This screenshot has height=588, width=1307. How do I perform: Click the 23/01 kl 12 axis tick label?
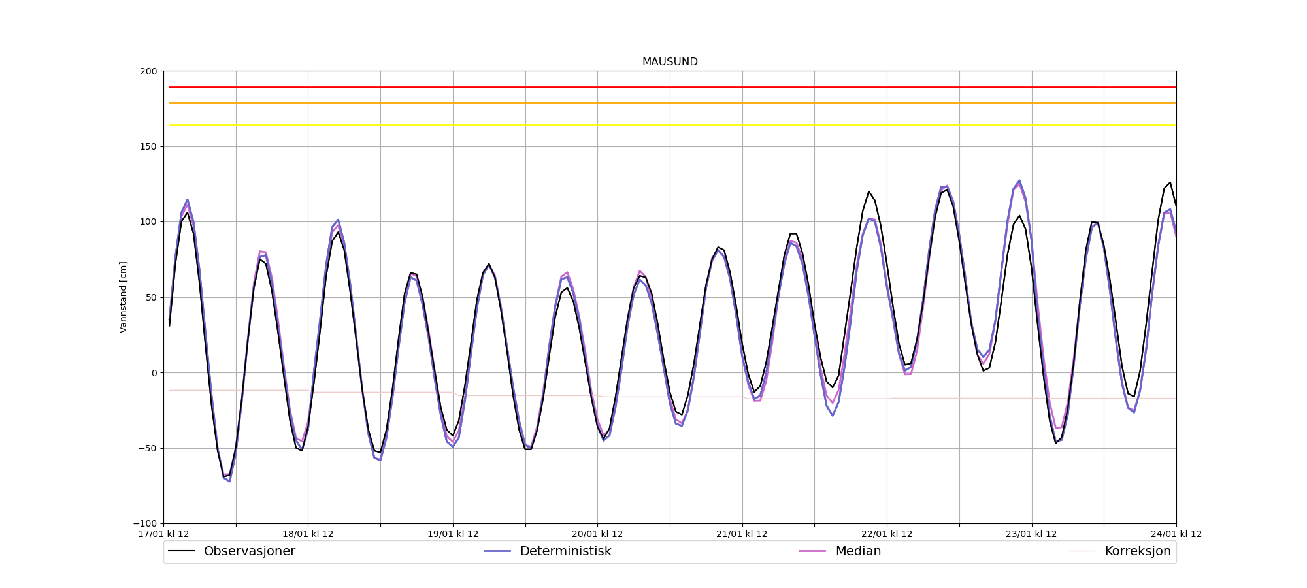(1032, 534)
